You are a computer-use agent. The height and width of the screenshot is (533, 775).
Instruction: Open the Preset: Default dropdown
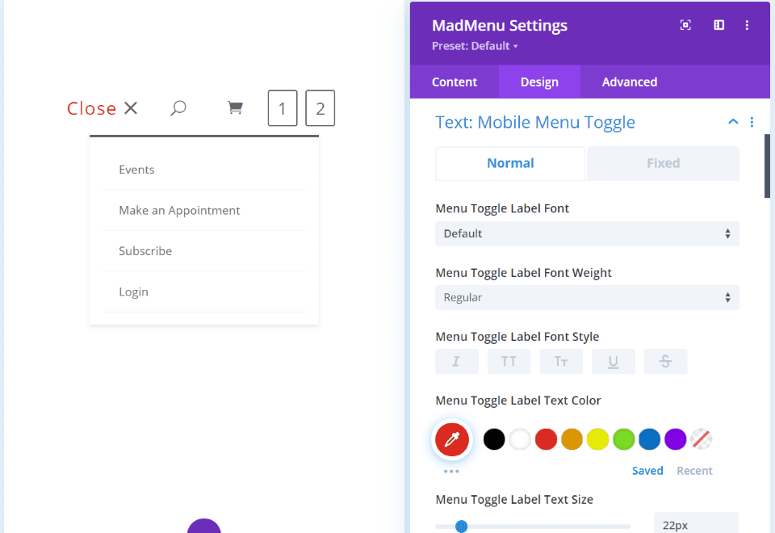475,46
